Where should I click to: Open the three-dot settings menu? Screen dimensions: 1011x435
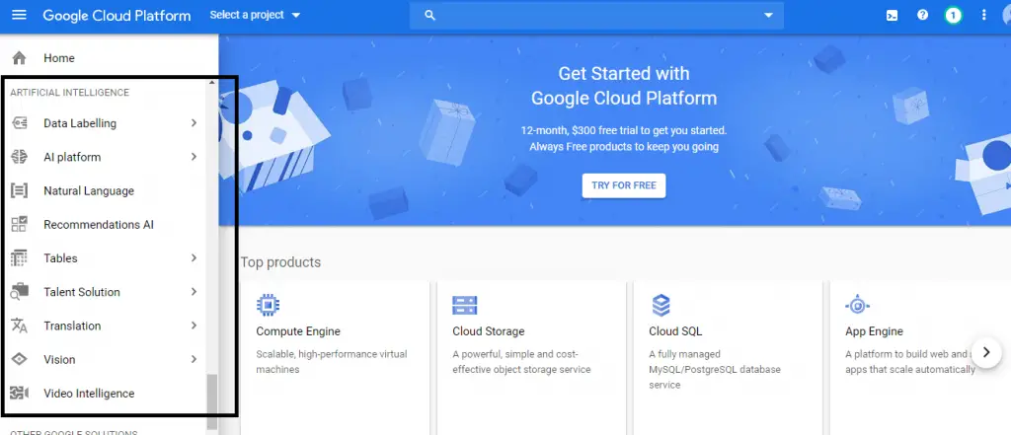[x=984, y=15]
